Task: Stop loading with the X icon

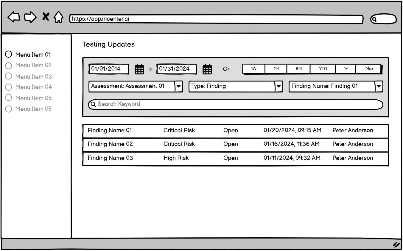Action: click(x=46, y=17)
